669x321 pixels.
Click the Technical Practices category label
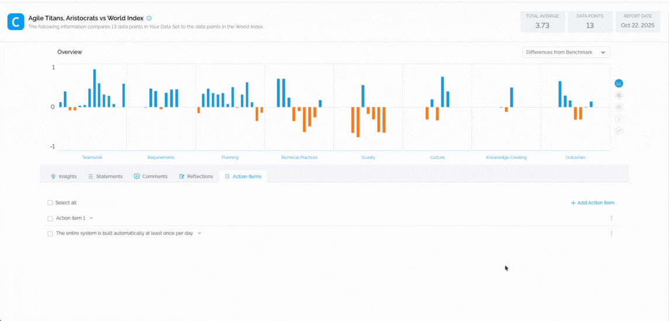click(299, 158)
